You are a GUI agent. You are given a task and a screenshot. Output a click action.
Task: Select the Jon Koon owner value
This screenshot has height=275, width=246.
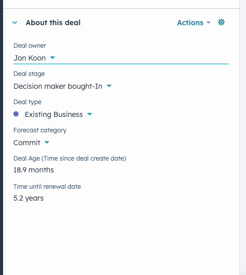[x=29, y=58]
